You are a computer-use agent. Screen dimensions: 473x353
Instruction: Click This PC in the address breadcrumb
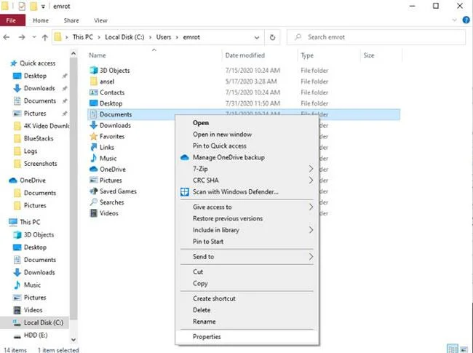[x=83, y=37]
